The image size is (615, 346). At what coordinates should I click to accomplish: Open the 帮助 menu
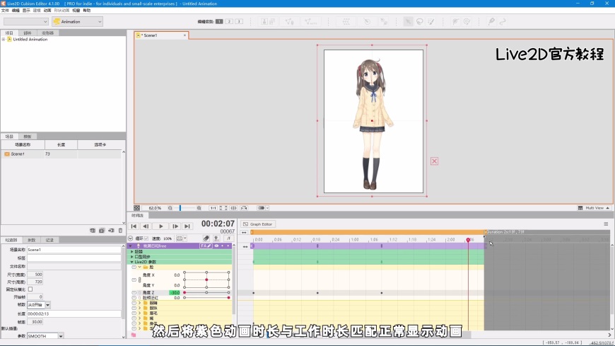pos(87,10)
